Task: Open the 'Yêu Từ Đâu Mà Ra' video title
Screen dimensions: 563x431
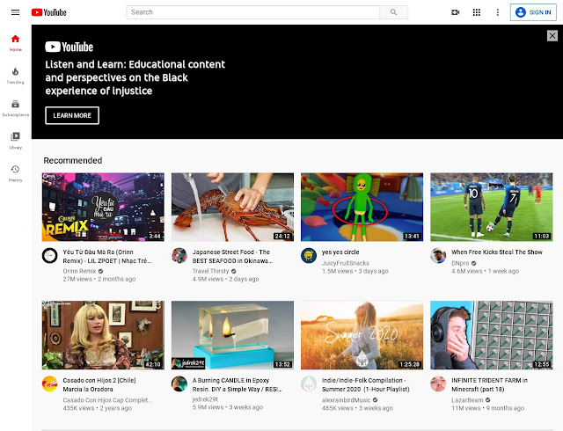Action: 107,257
